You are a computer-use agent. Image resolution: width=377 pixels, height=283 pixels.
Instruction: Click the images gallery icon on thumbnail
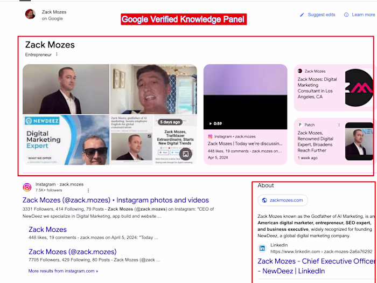point(186,154)
